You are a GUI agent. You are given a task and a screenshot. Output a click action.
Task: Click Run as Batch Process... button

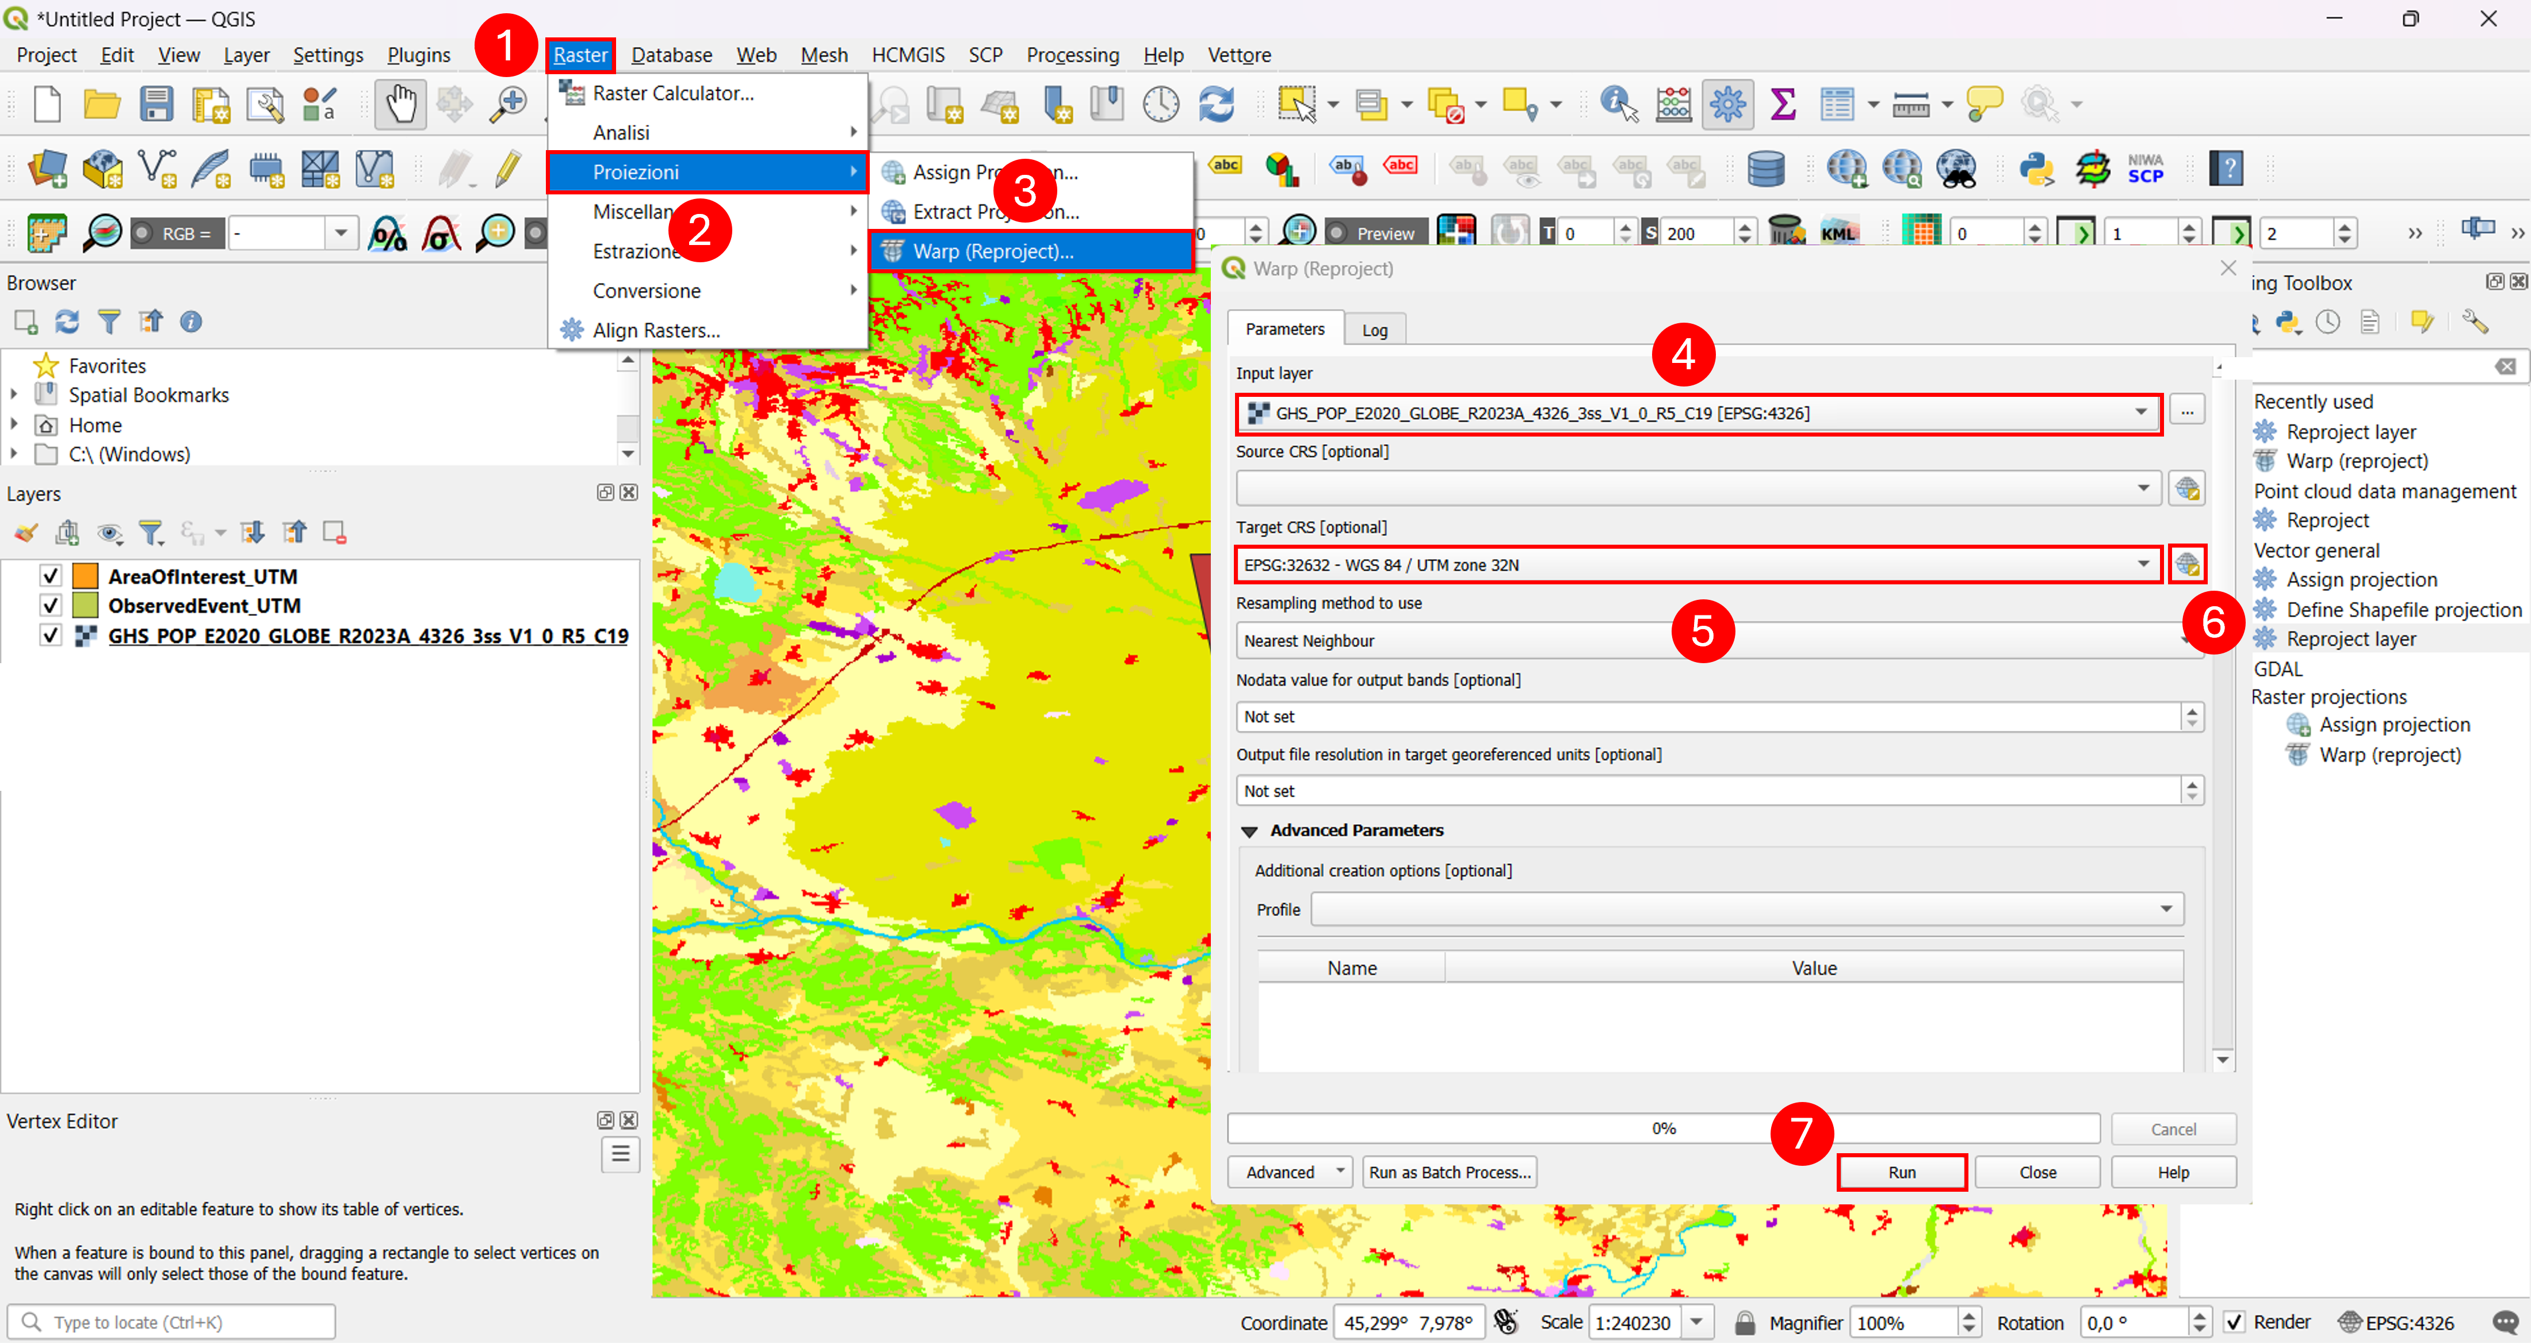pos(1449,1172)
